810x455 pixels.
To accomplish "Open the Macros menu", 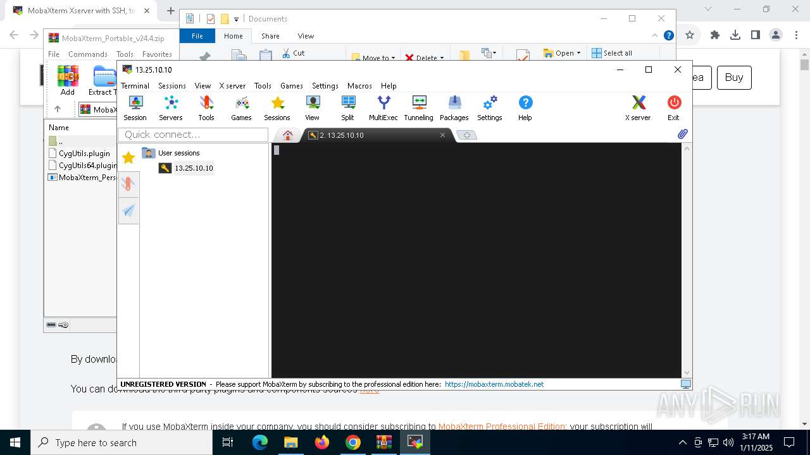I will tap(359, 86).
